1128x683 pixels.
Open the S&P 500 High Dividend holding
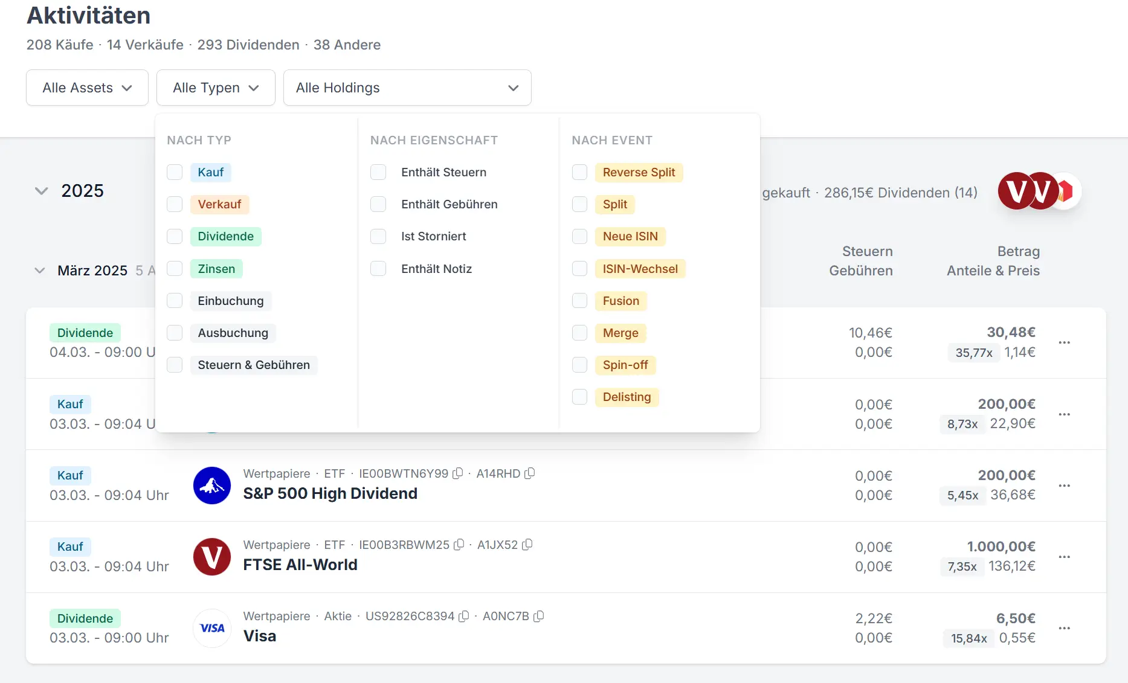click(x=330, y=493)
